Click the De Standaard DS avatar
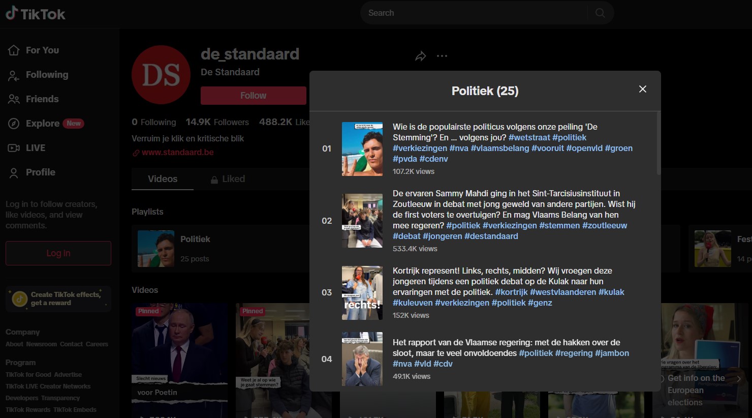Screen dimensions: 752x418 pos(161,75)
